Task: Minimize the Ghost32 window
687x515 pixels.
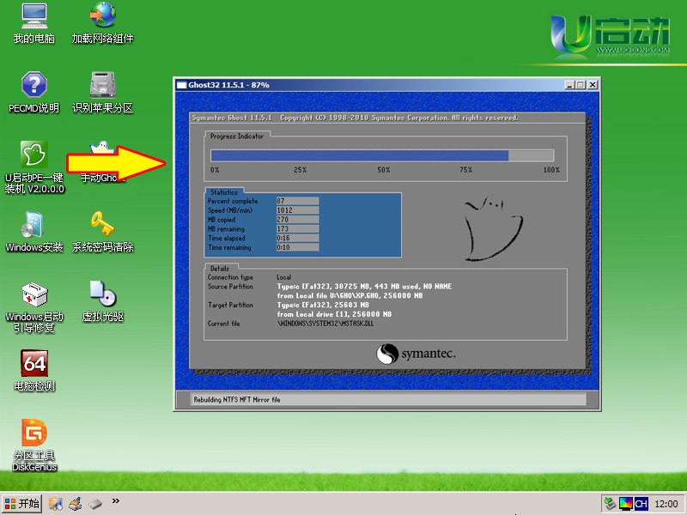Action: click(569, 85)
